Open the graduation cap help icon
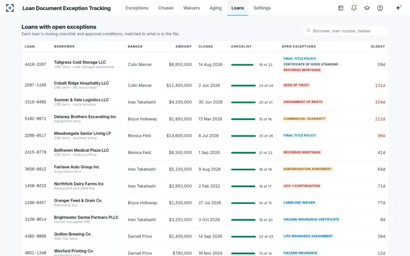 click(x=367, y=8)
